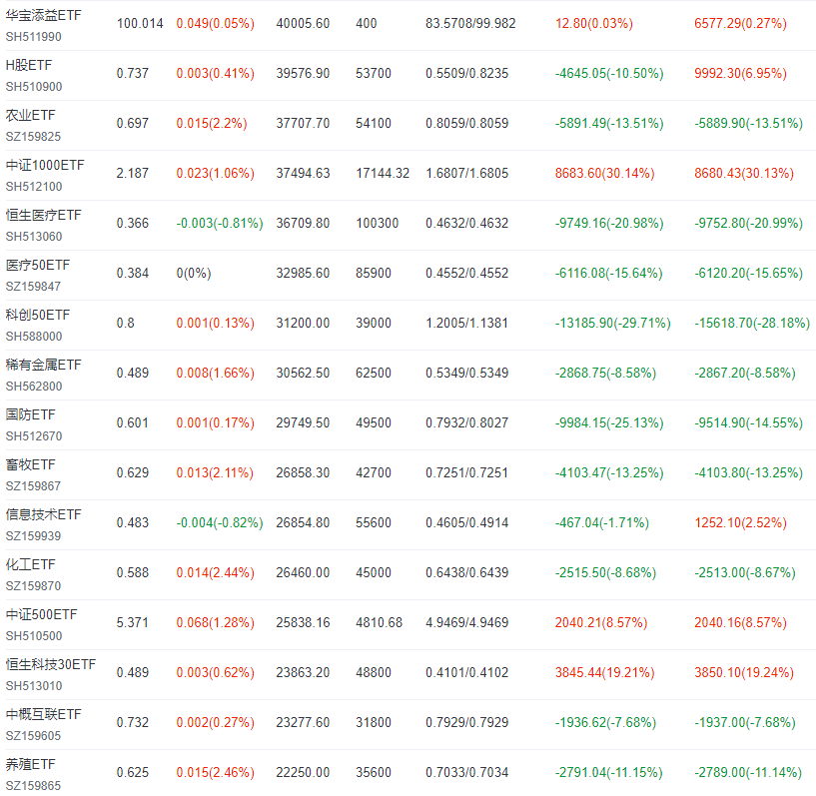The height and width of the screenshot is (796, 816).
Task: Select cumulative profit 6577.29(0.27%)
Action: click(x=740, y=23)
